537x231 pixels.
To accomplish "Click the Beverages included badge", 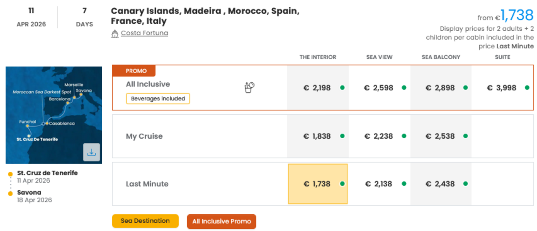I will [x=158, y=98].
